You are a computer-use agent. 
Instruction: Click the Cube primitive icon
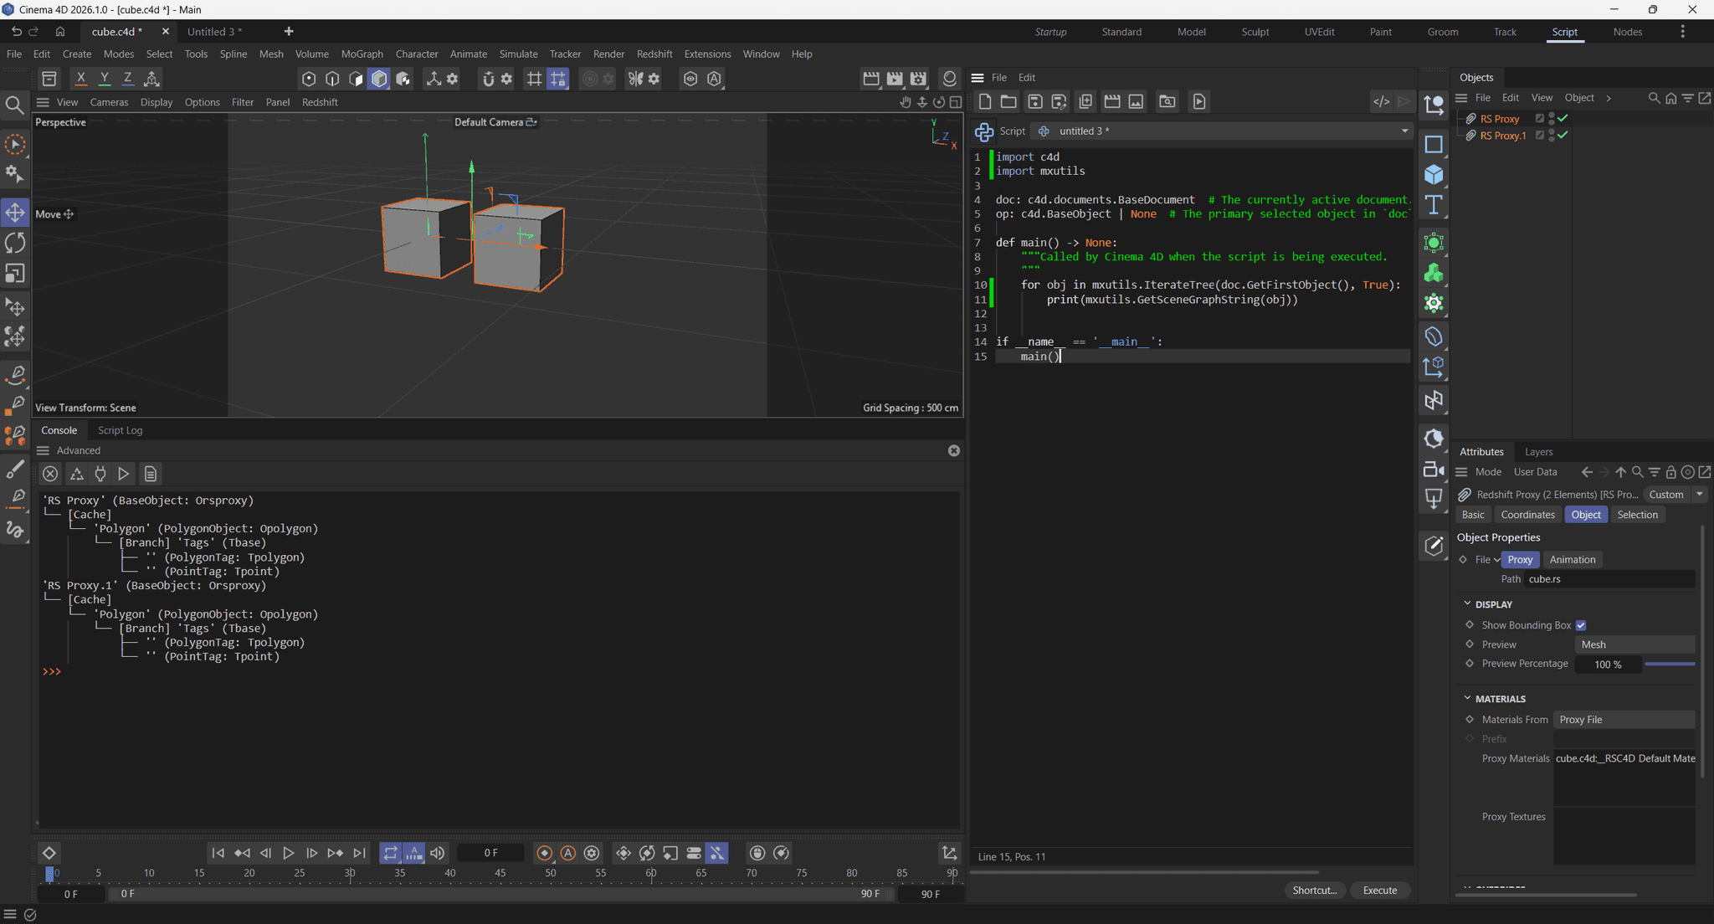coord(1434,174)
